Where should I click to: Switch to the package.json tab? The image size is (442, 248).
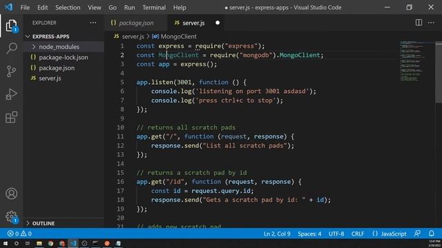tap(136, 23)
